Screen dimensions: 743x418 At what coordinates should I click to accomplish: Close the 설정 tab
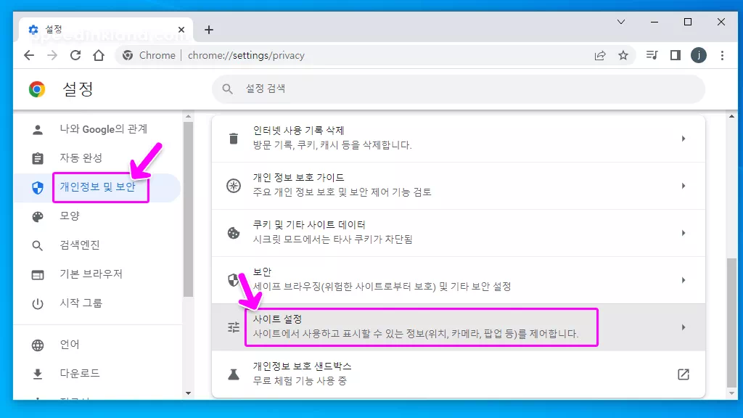pyautogui.click(x=181, y=30)
